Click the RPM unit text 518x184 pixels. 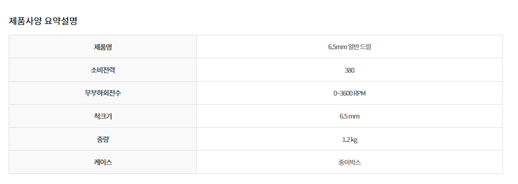tap(360, 93)
